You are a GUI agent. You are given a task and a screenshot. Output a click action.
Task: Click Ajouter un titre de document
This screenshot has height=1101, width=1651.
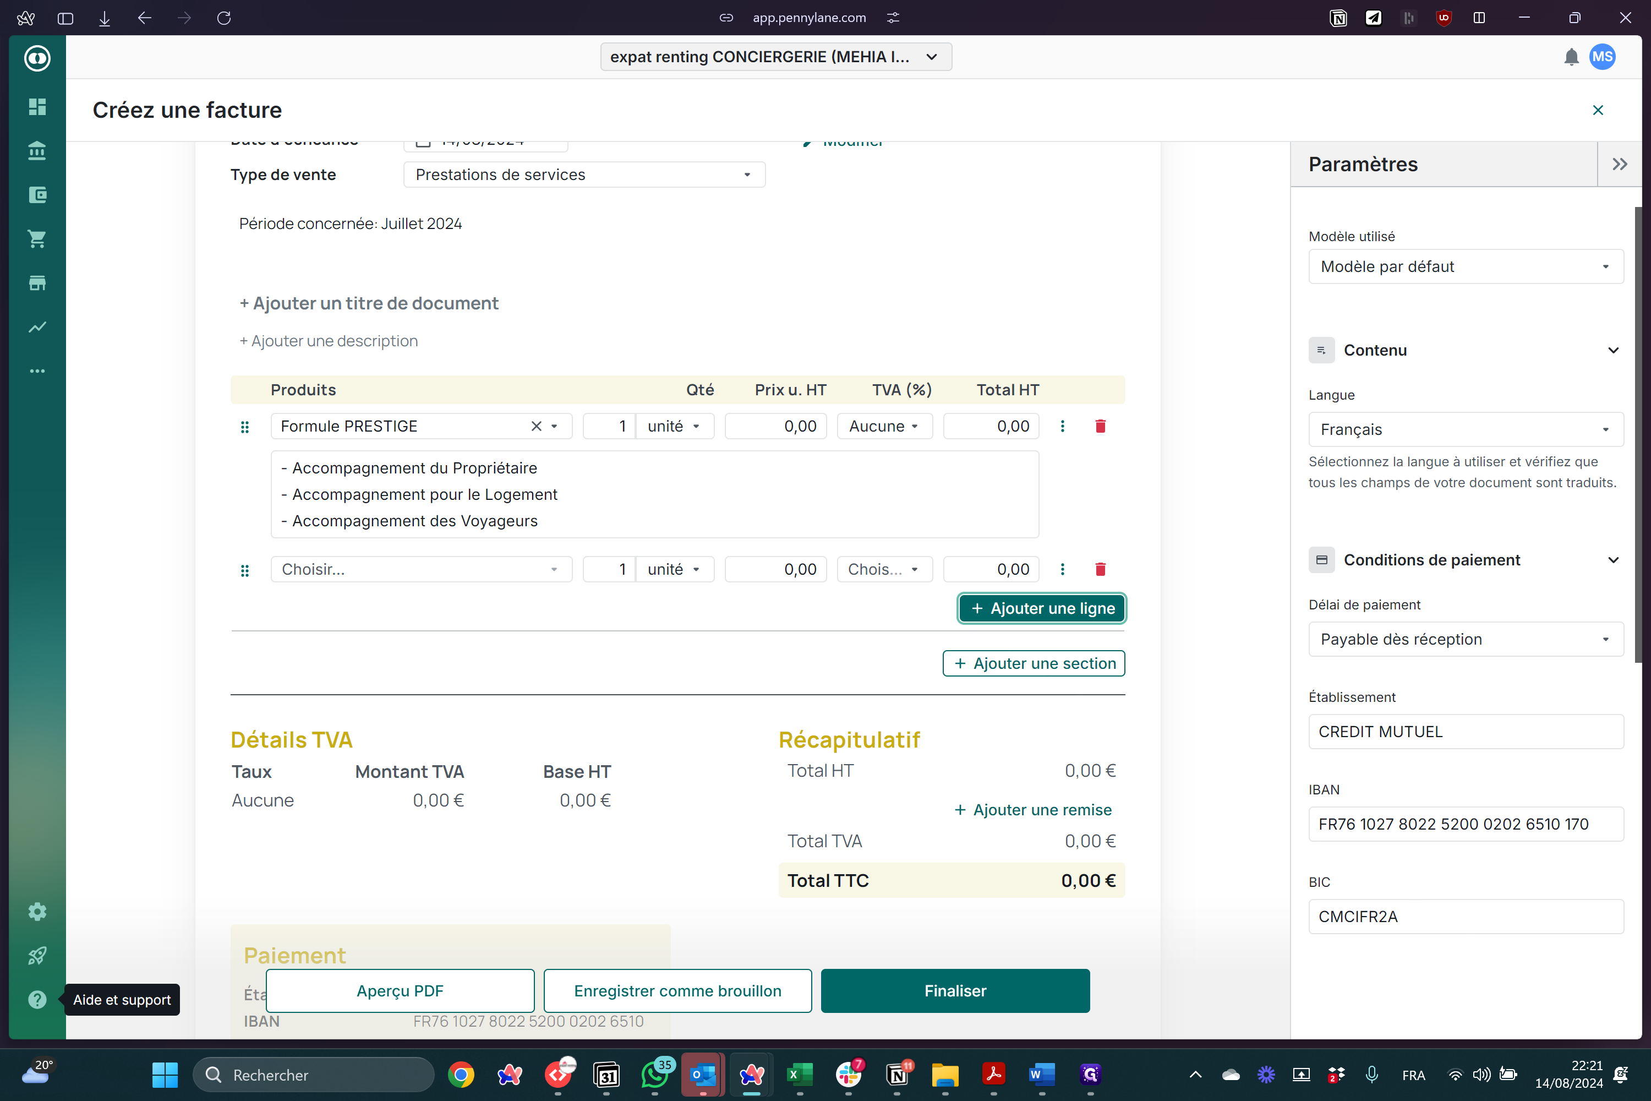coord(369,303)
